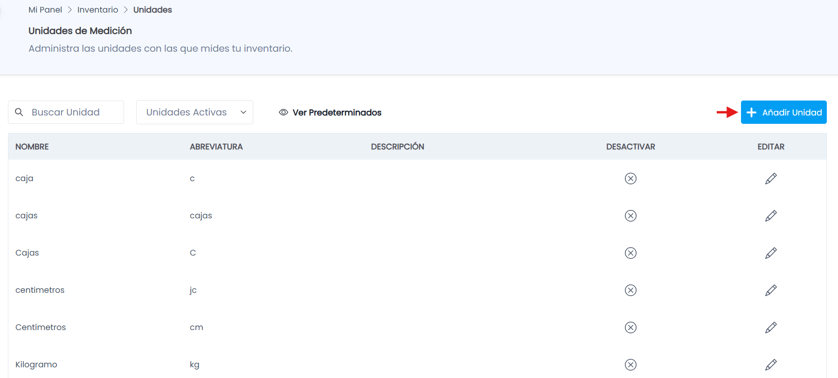Click the NOMBRE column header
838x378 pixels.
coord(32,147)
